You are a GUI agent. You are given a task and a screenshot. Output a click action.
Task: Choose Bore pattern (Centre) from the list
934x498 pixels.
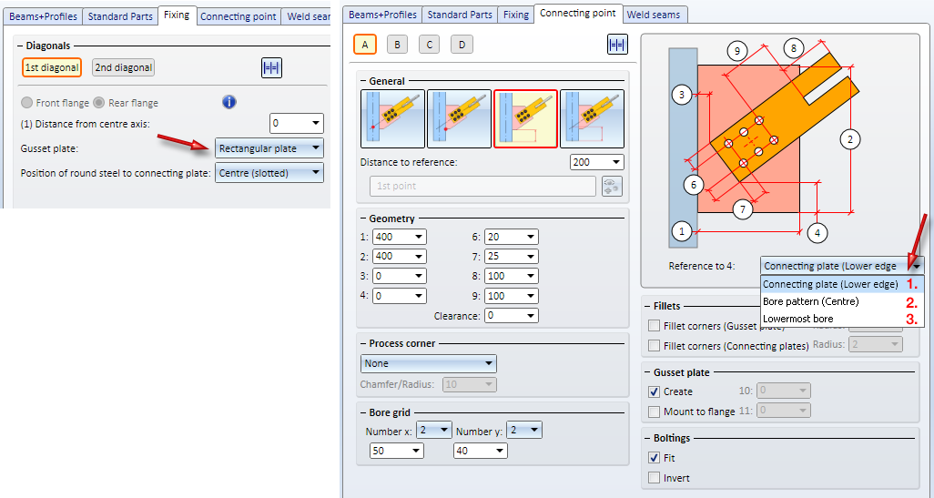point(810,301)
